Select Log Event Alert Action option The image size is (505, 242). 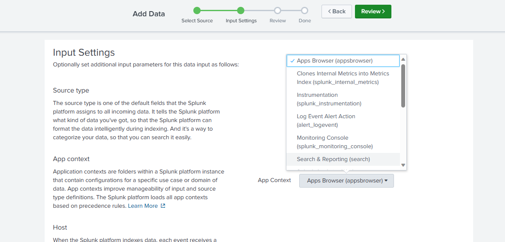(326, 121)
